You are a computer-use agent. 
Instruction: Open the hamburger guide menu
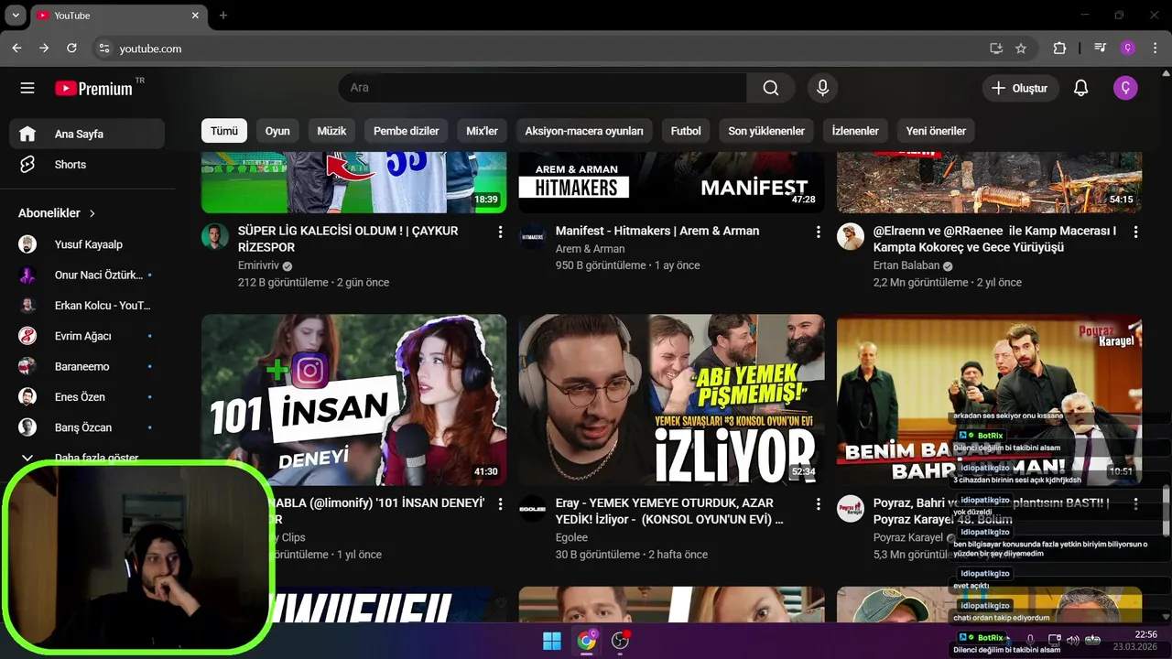(27, 88)
